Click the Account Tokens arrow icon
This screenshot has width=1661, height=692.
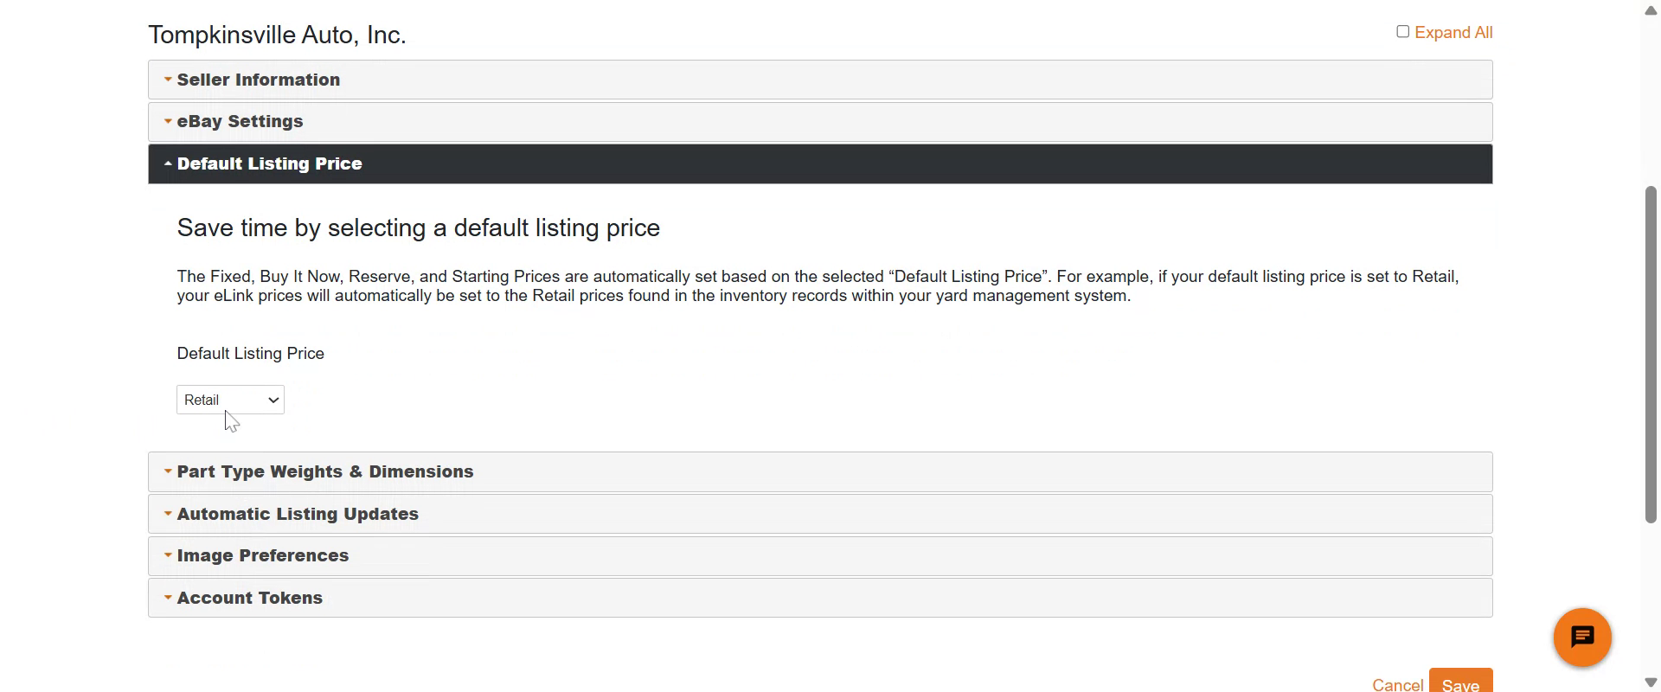point(168,598)
